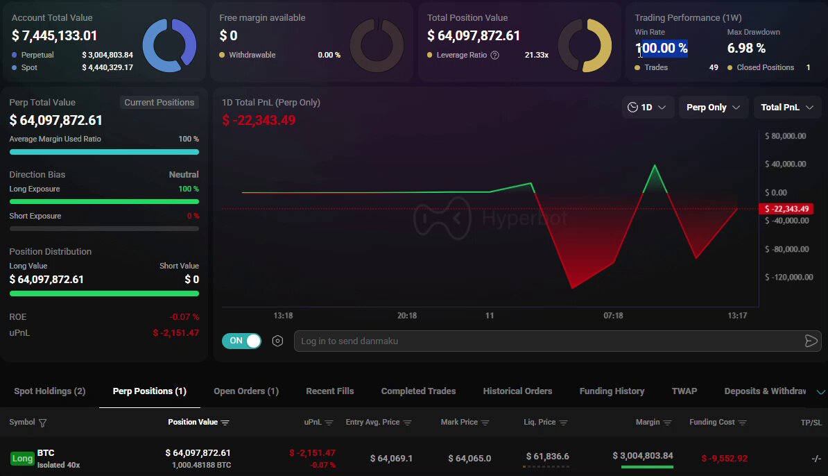Click the Liq. Price sort icon
This screenshot has height=476, width=828.
[563, 423]
